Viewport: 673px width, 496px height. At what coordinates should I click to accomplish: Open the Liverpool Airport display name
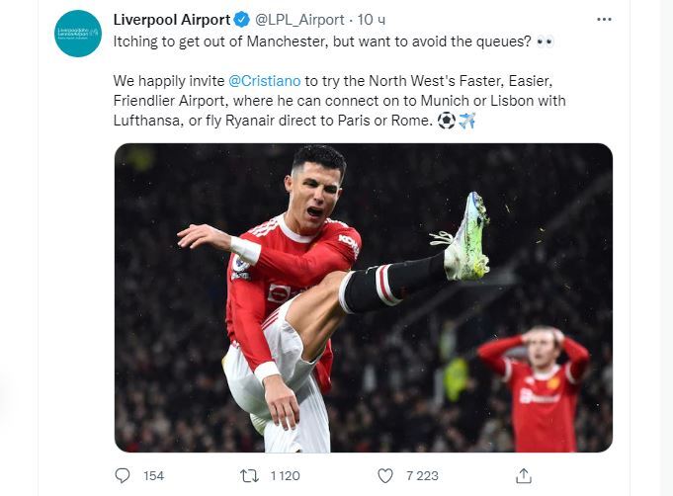pos(172,20)
